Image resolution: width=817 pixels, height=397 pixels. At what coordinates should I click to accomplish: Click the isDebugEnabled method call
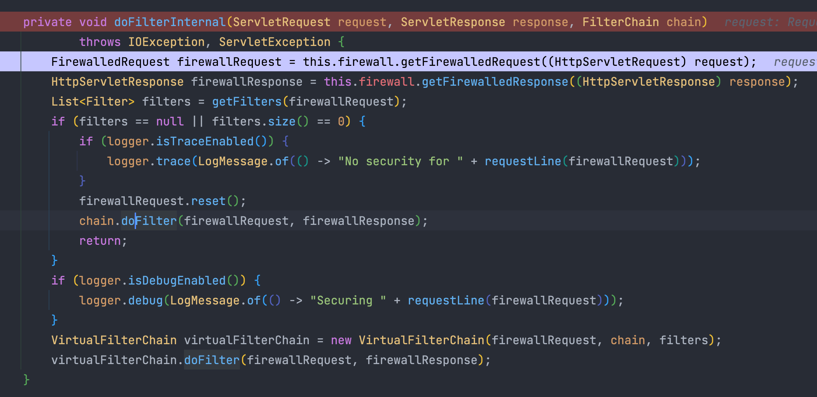(176, 280)
